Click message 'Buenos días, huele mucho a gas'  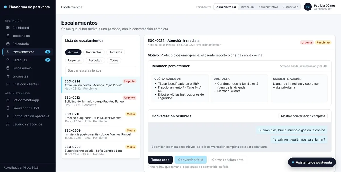(292, 130)
